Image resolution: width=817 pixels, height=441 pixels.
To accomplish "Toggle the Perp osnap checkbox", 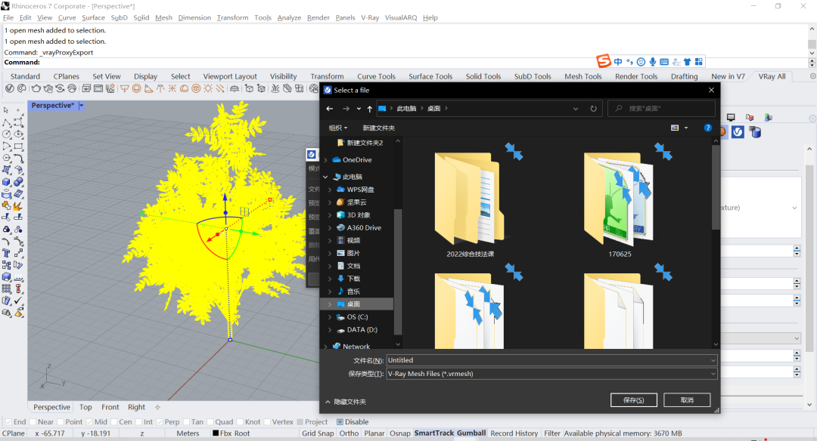I will pos(160,422).
